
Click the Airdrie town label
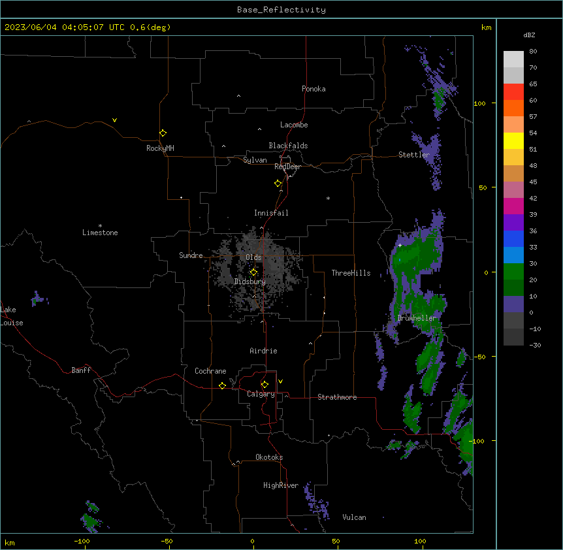264,351
